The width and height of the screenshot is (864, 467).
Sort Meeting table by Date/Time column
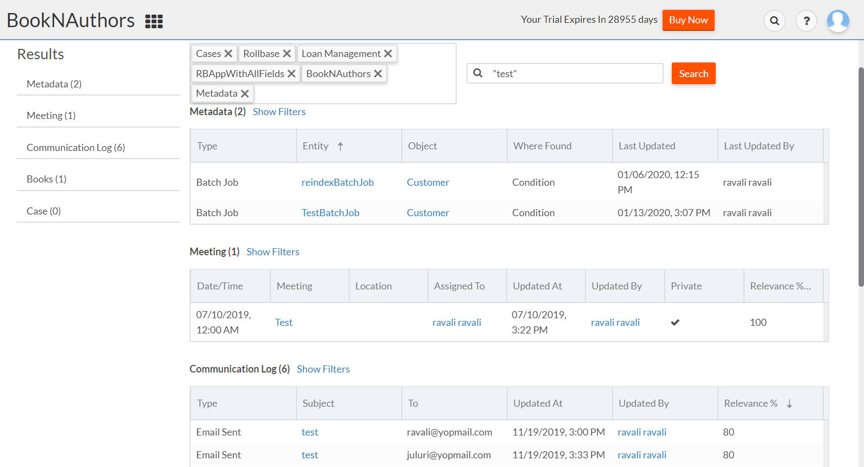[x=230, y=286]
